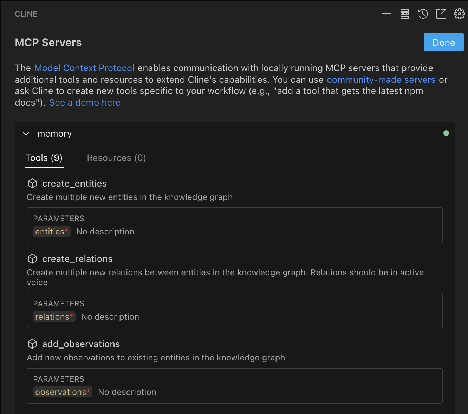Viewport: 468px width, 414px height.
Task: Click the Done button
Action: 443,42
